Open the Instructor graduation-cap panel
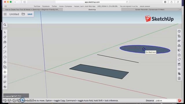The width and height of the screenshot is (185, 104). 179,41
